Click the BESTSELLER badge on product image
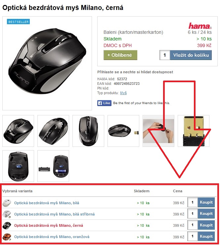This screenshot has height=245, width=220. [x=18, y=22]
